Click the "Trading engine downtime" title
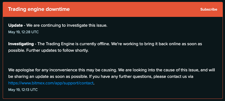This screenshot has width=225, height=101. pos(39,9)
